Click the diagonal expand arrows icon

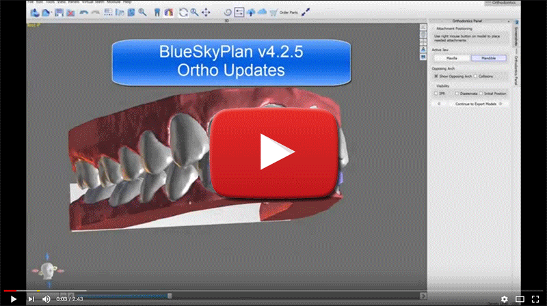(306, 12)
